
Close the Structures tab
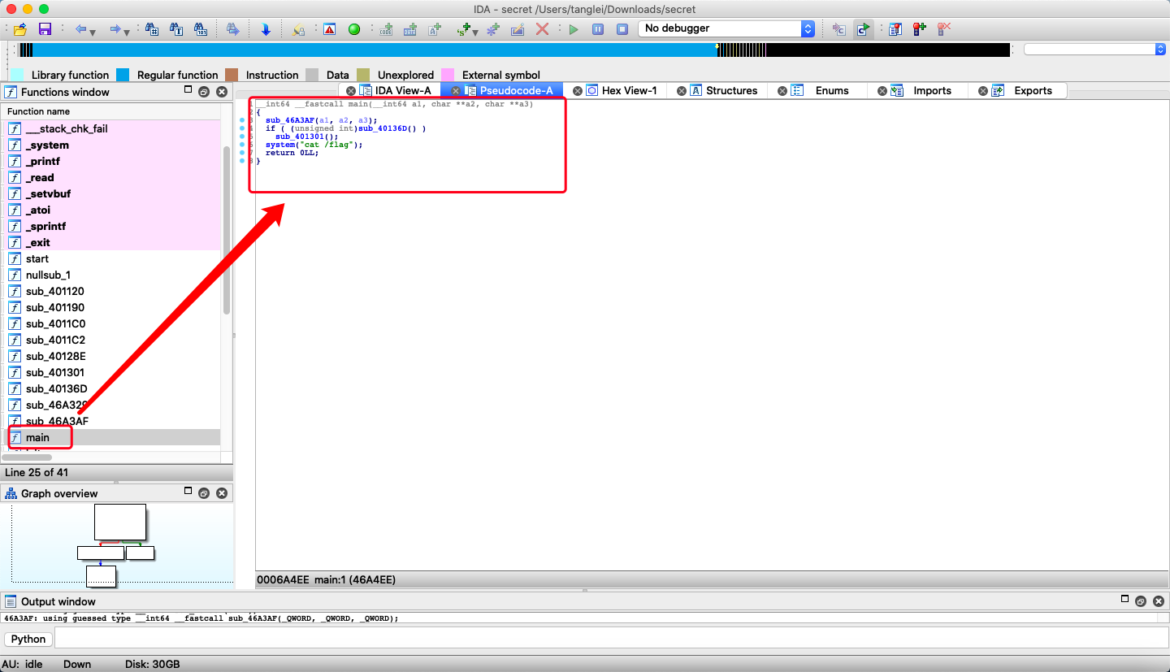click(682, 91)
